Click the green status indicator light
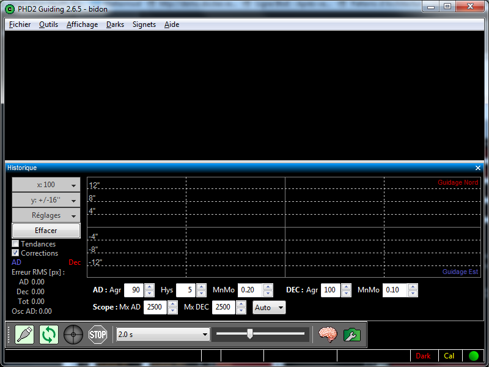The height and width of the screenshot is (367, 489). click(473, 356)
